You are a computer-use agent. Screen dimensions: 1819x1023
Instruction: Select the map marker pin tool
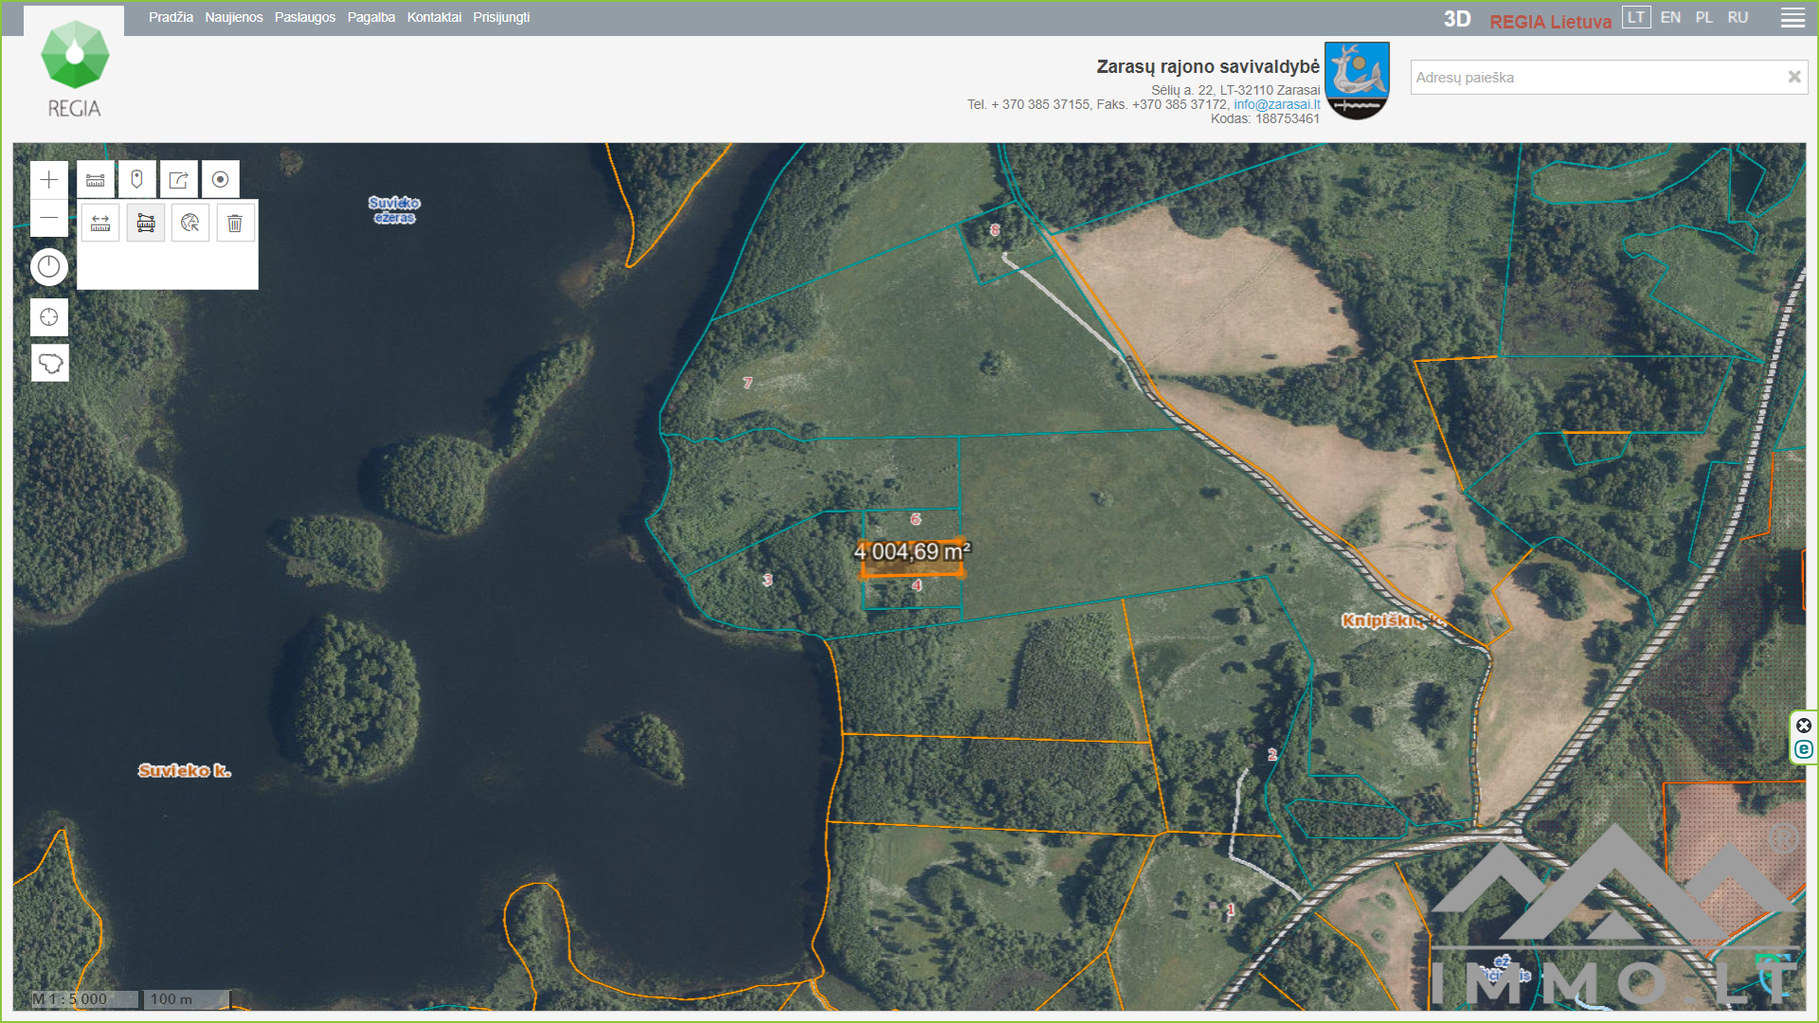coord(137,180)
